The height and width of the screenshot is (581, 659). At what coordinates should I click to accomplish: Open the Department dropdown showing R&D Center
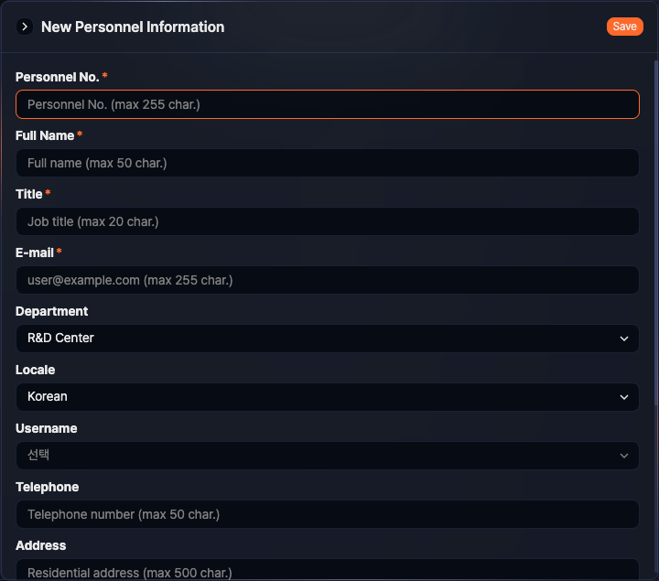(x=327, y=339)
